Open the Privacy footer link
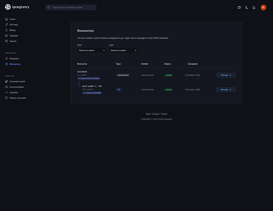Image resolution: width=273 pixels, height=211 pixels. [x=156, y=113]
